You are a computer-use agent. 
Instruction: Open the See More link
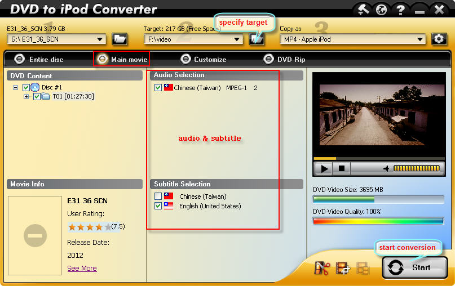tap(82, 269)
